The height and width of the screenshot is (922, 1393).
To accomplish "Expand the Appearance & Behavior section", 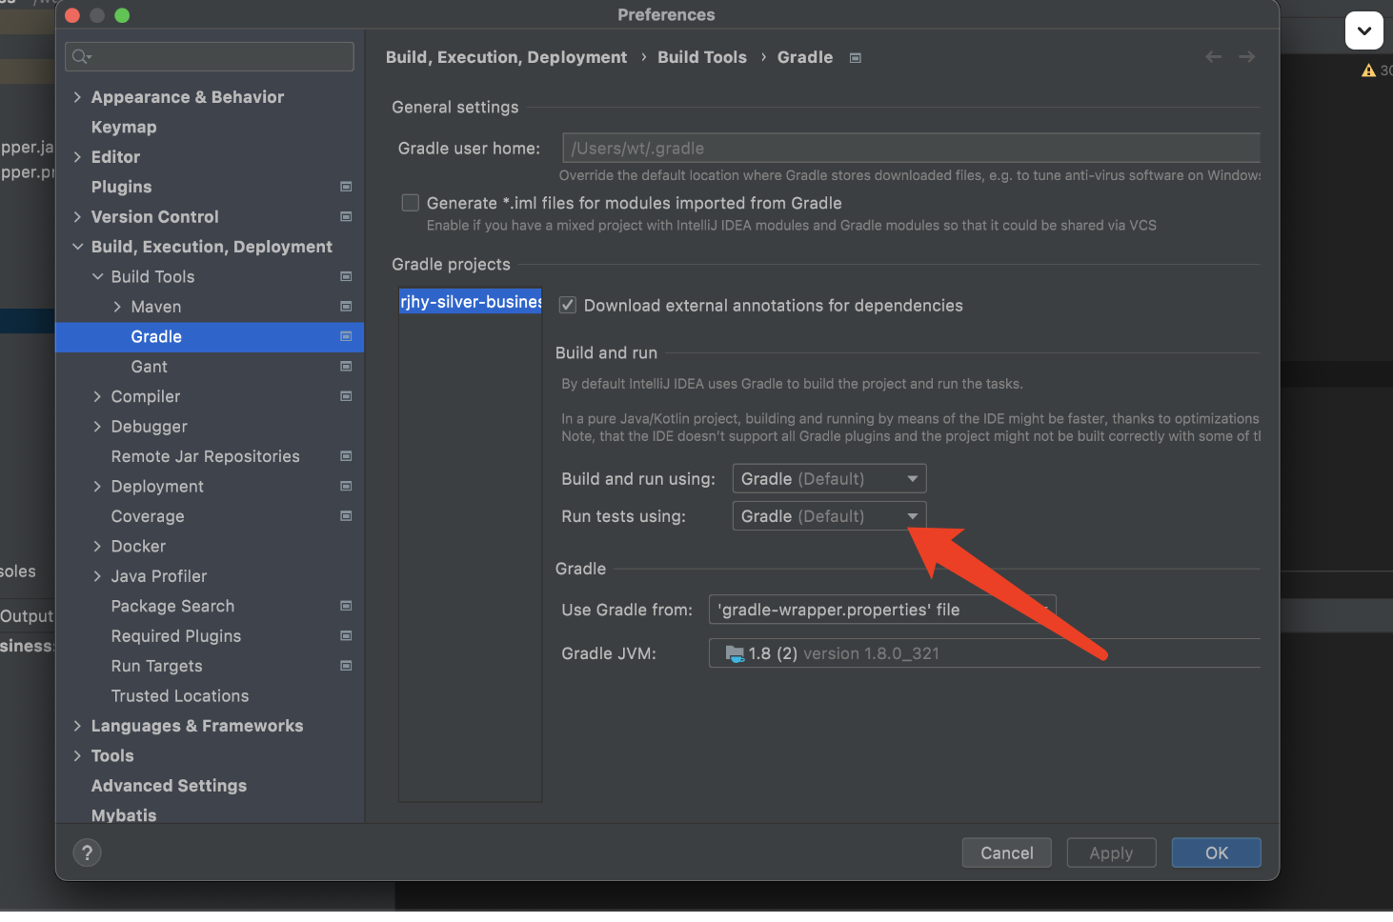I will coord(77,97).
